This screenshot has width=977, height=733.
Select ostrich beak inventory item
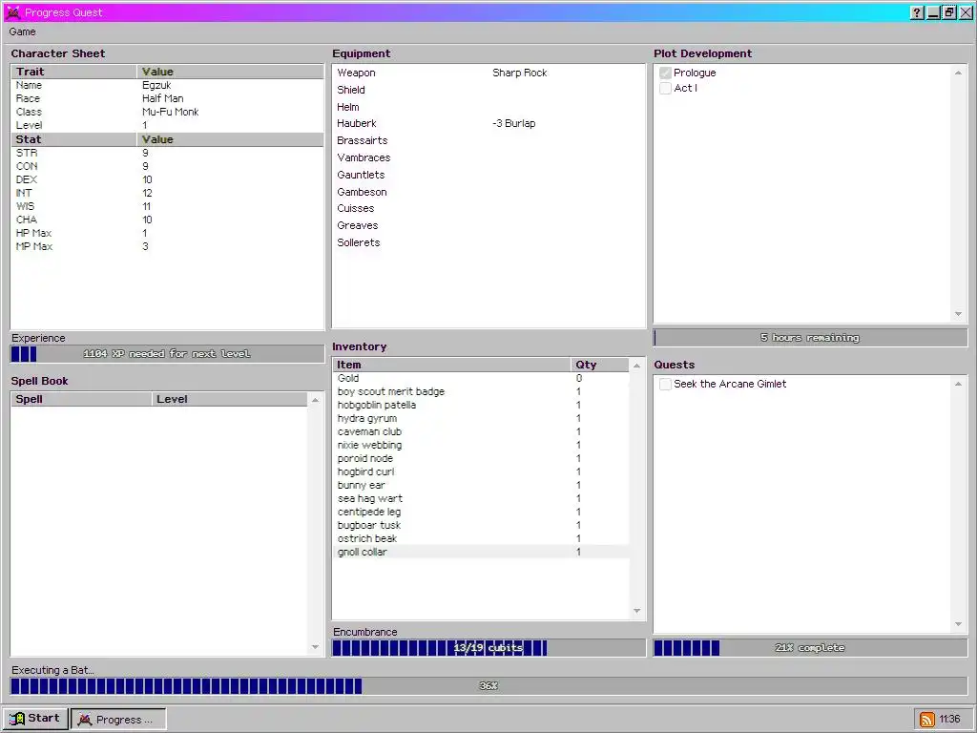click(x=481, y=538)
